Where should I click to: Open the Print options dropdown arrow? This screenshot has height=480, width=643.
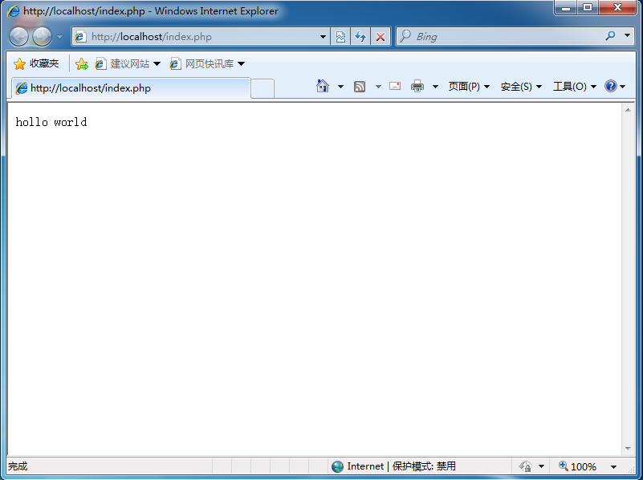pos(434,86)
